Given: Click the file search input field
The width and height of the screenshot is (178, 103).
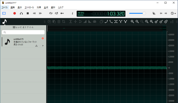Looking at the screenshot, I should [23, 32].
